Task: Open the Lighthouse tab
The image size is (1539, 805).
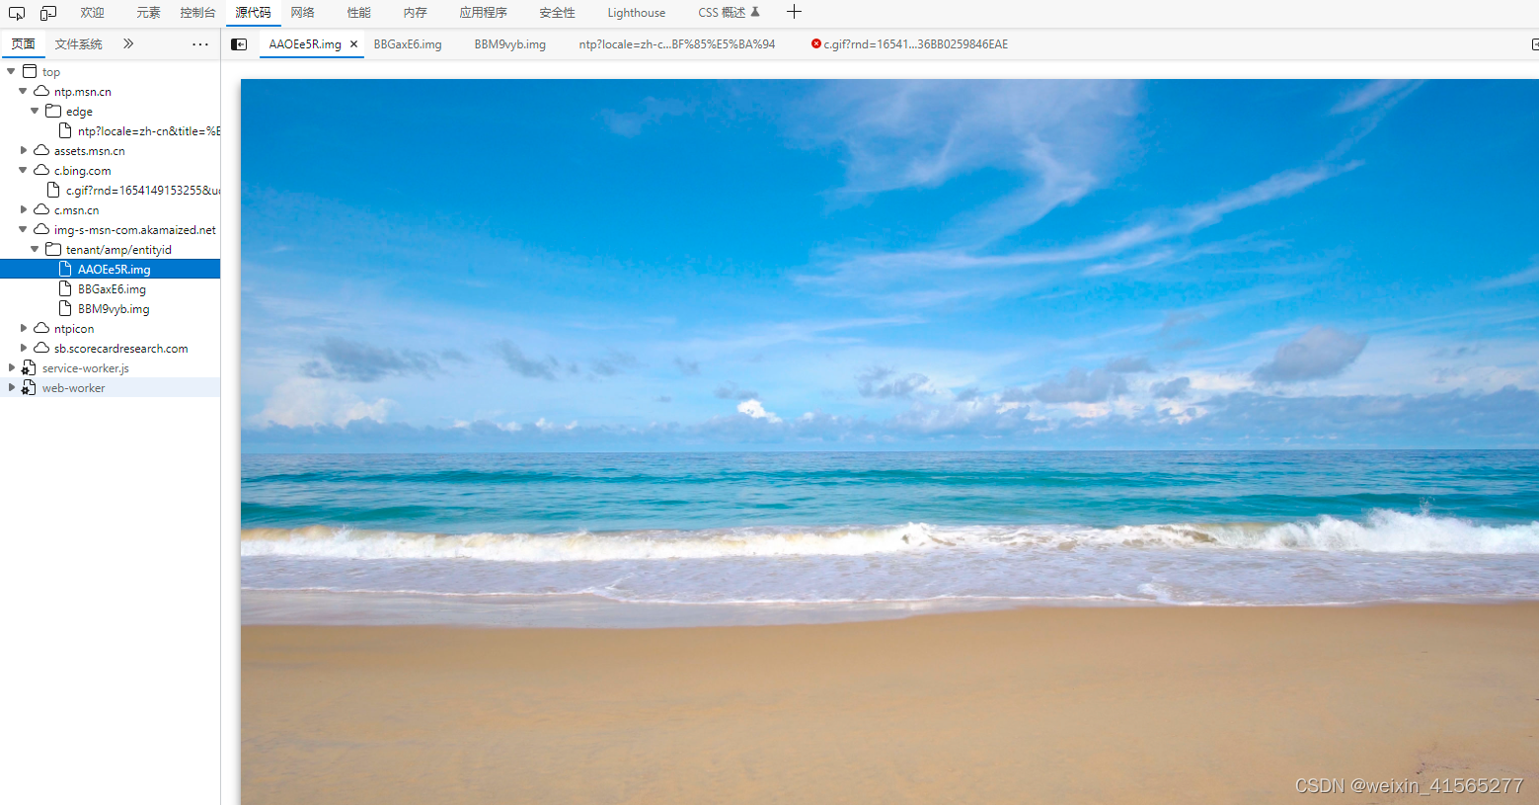Action: (x=636, y=13)
